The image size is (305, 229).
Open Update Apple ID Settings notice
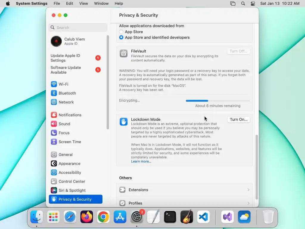(x=75, y=58)
